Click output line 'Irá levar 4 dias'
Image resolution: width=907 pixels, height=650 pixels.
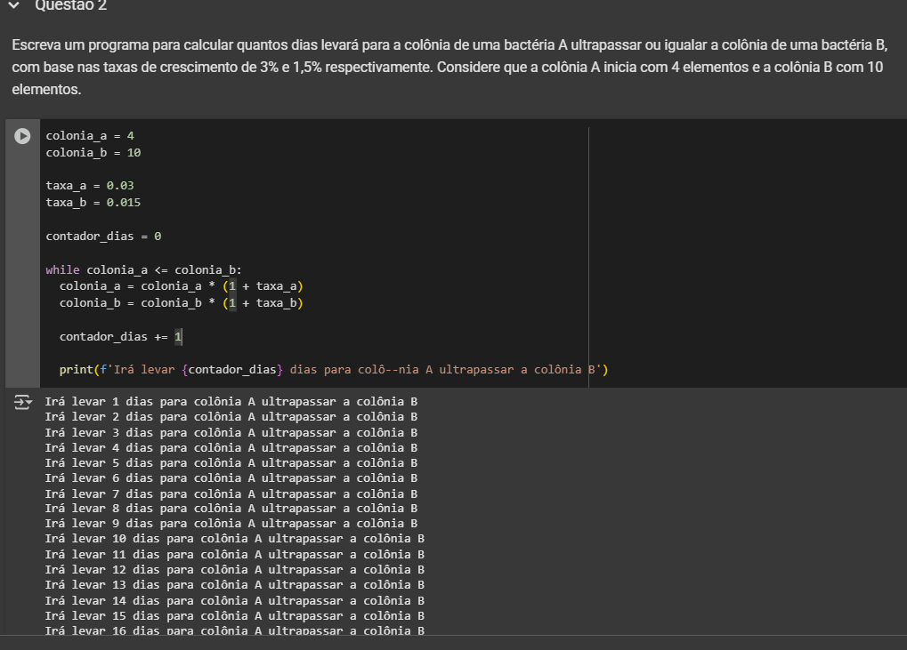(x=231, y=448)
